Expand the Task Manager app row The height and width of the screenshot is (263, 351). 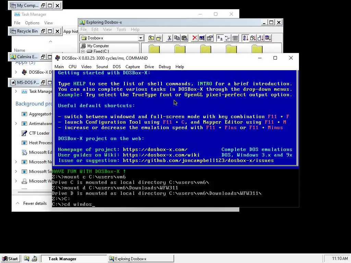pos(16,91)
